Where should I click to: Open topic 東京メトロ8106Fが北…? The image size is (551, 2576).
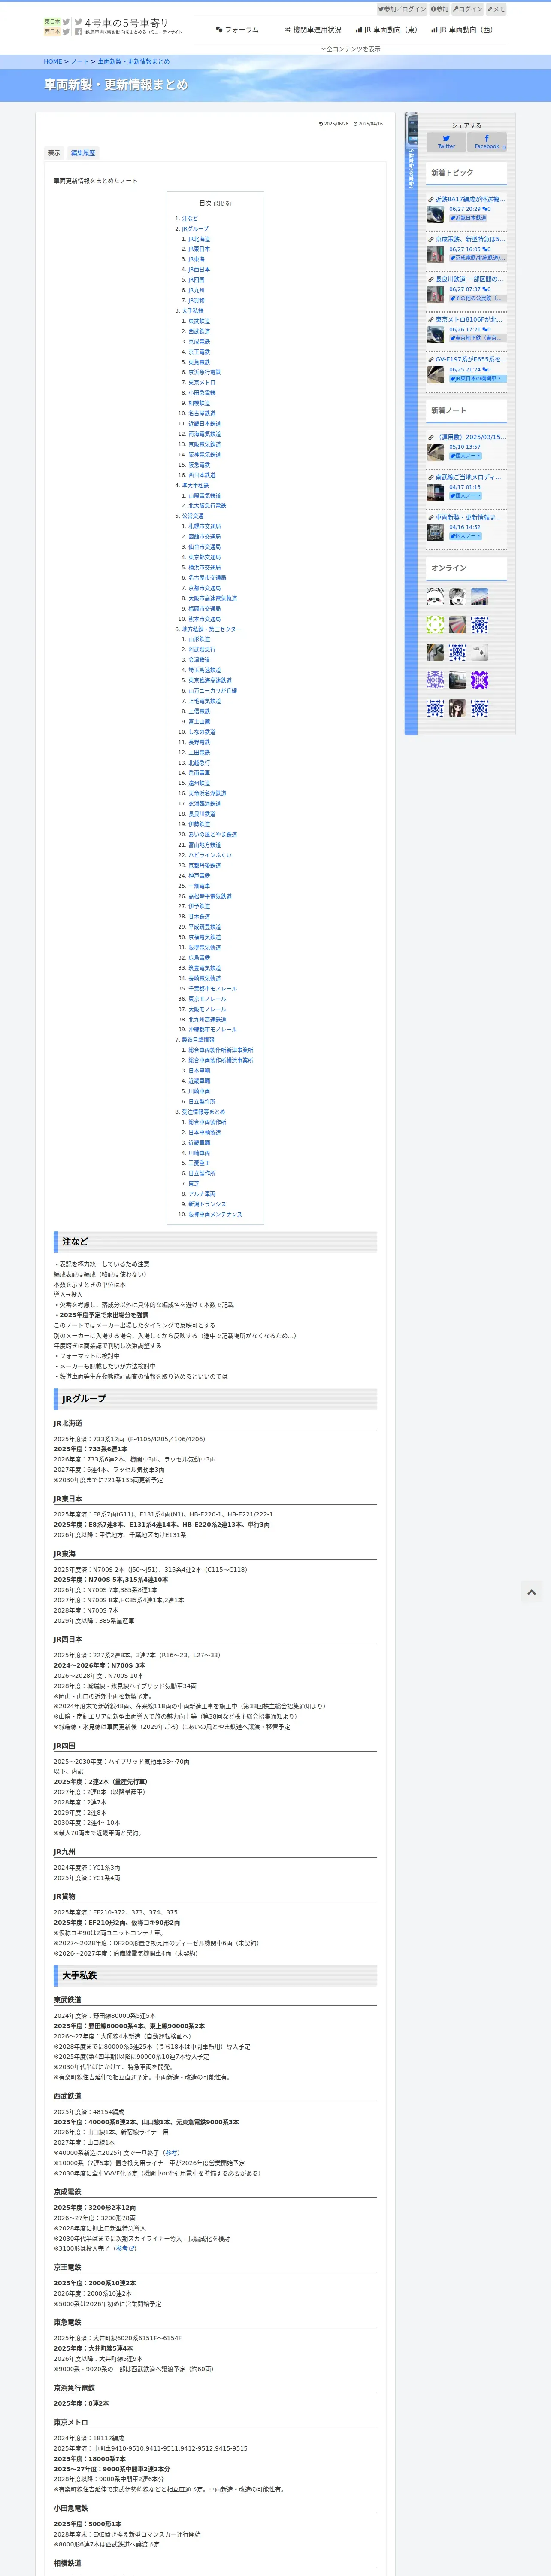pyautogui.click(x=468, y=319)
